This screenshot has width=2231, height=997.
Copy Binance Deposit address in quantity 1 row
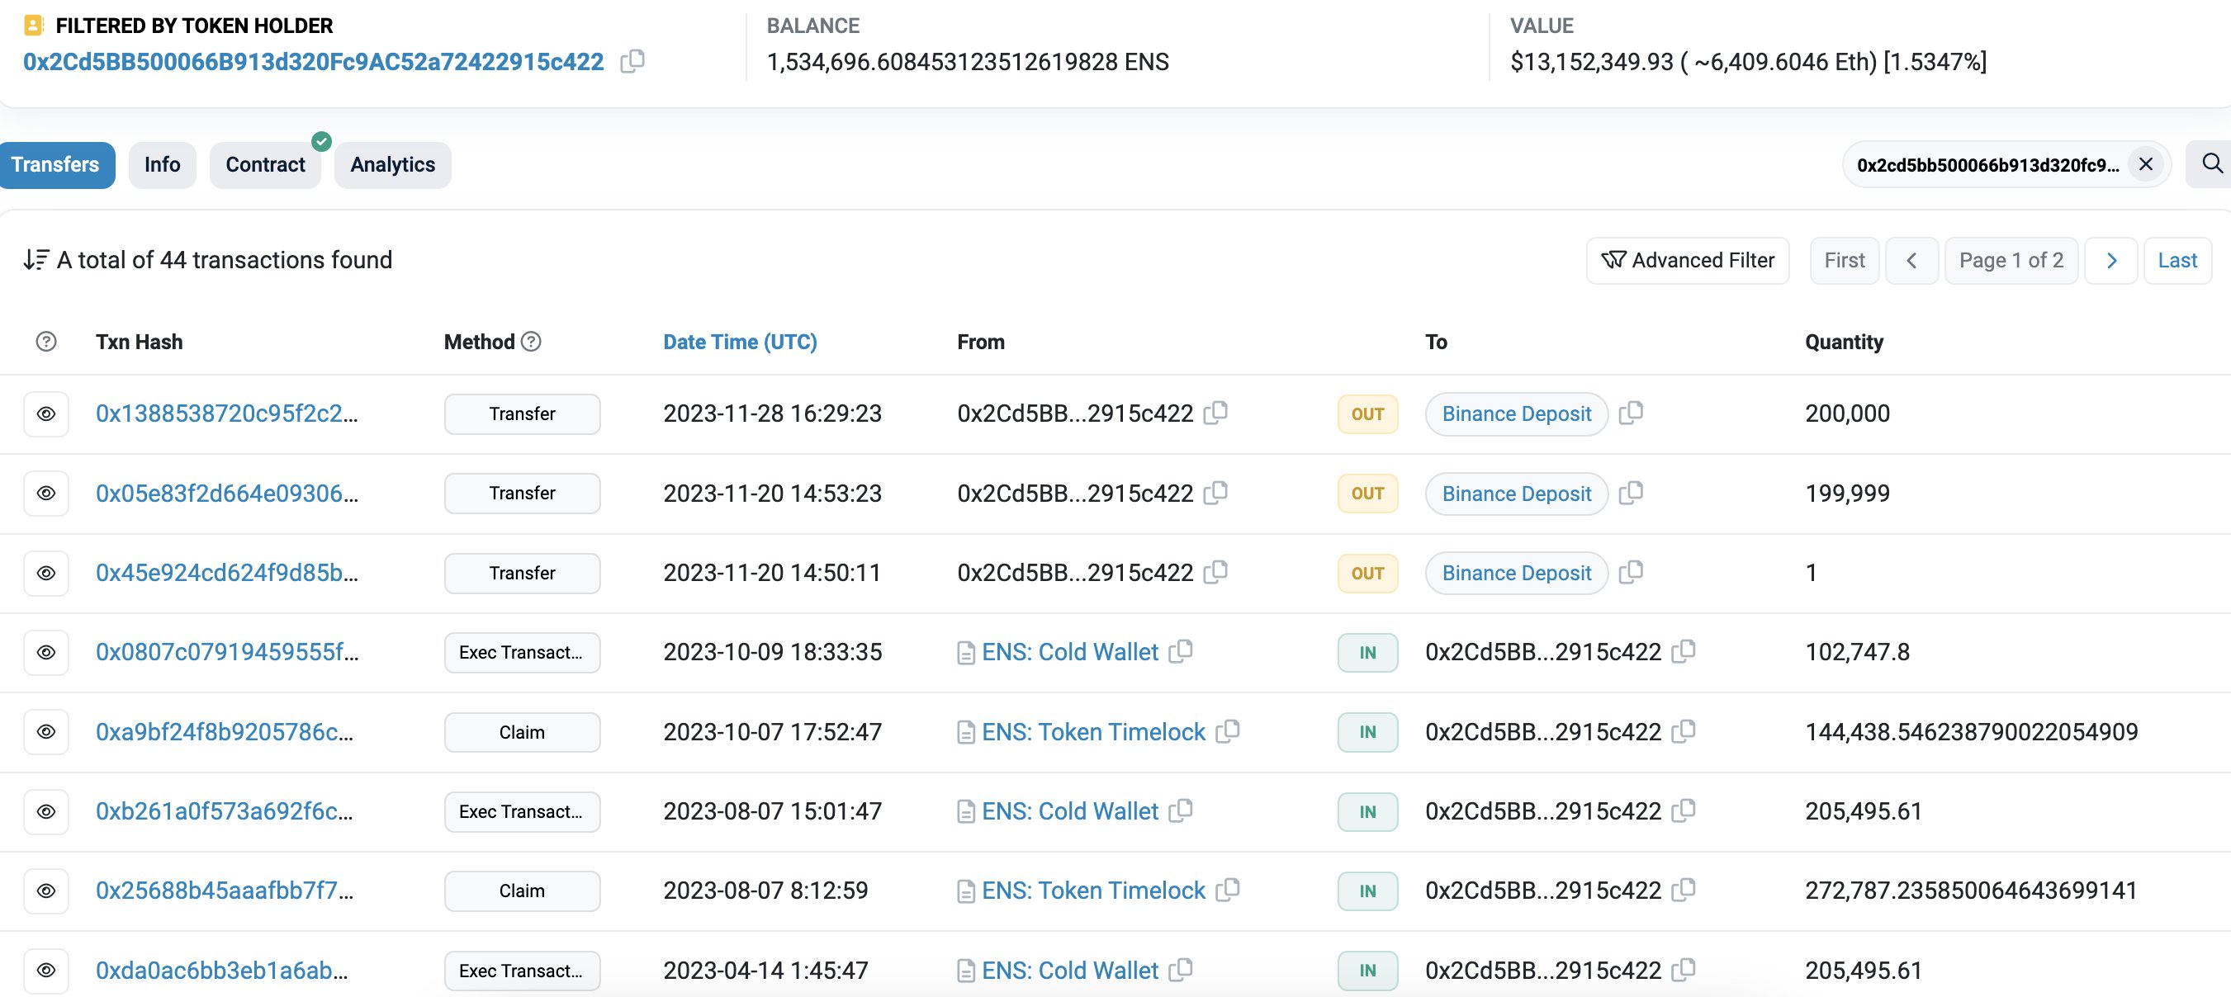point(1632,572)
